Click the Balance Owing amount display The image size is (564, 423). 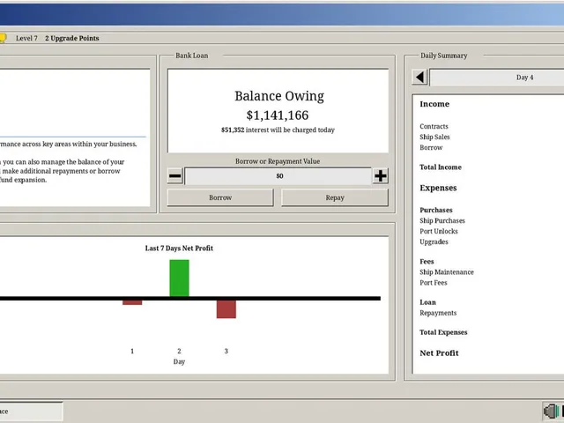click(278, 115)
